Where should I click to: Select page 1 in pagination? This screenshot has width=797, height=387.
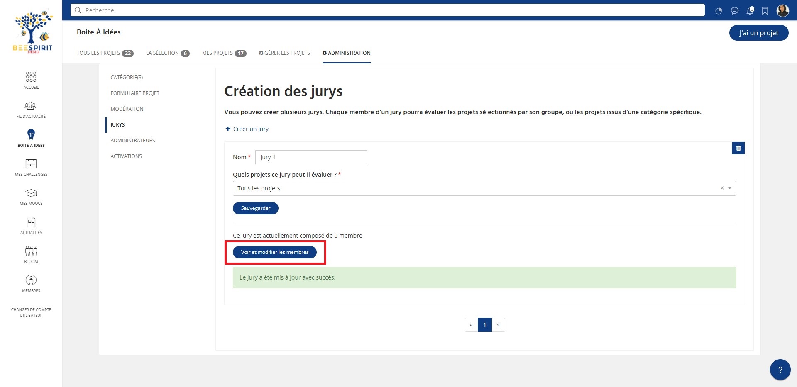point(485,325)
